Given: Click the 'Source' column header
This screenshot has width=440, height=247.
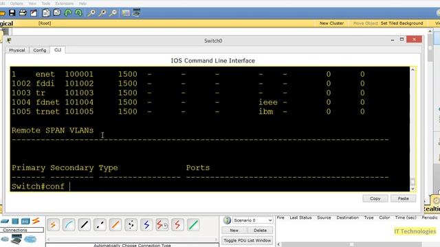Looking at the screenshot, I should pos(324,217).
